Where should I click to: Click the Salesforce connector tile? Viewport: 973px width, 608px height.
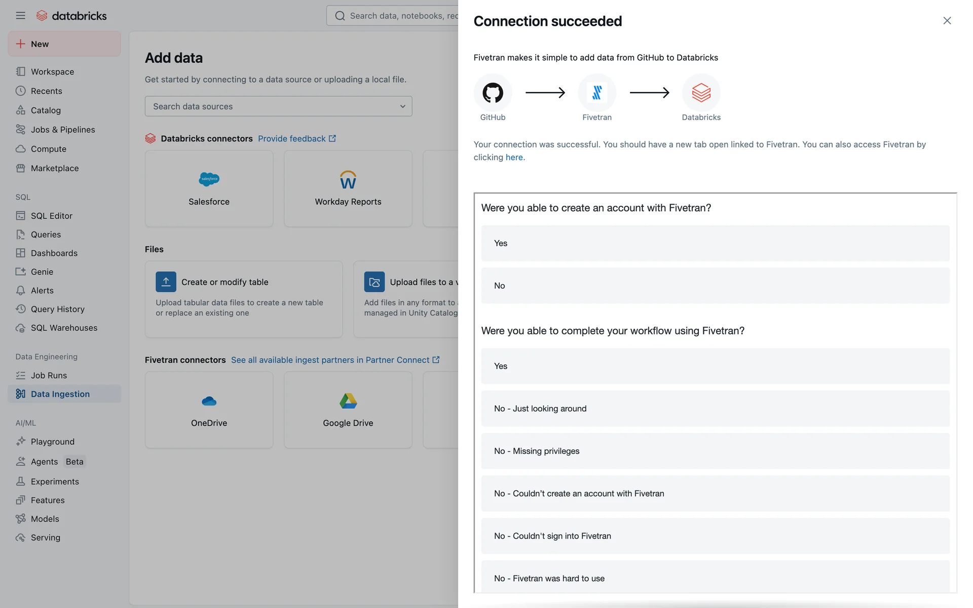coord(209,188)
